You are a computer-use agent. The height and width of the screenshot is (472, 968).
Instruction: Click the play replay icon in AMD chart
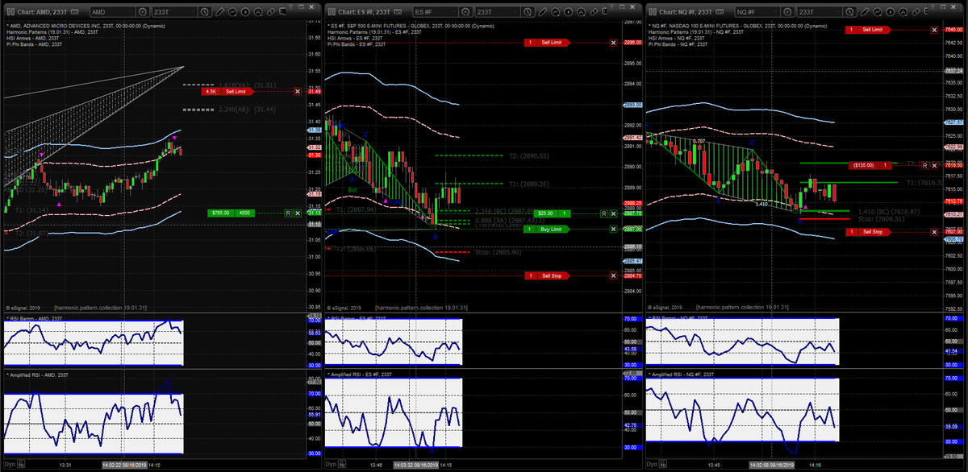[x=245, y=12]
